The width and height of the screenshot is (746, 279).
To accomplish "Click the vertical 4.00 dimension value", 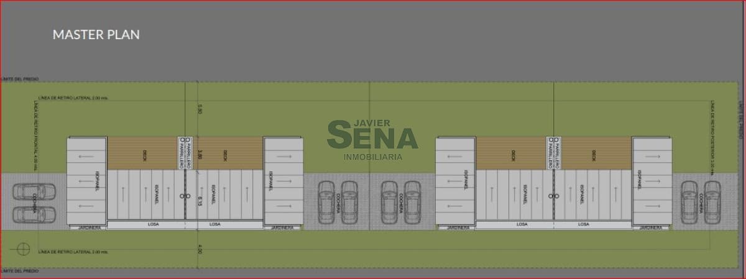I will point(200,249).
